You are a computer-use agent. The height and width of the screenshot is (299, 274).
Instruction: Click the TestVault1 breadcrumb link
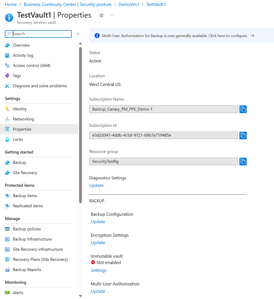tap(156, 4)
